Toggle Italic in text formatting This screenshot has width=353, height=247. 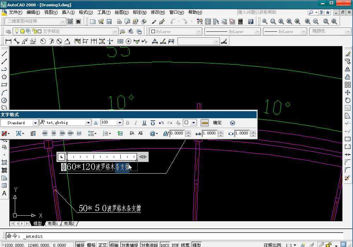[136, 123]
